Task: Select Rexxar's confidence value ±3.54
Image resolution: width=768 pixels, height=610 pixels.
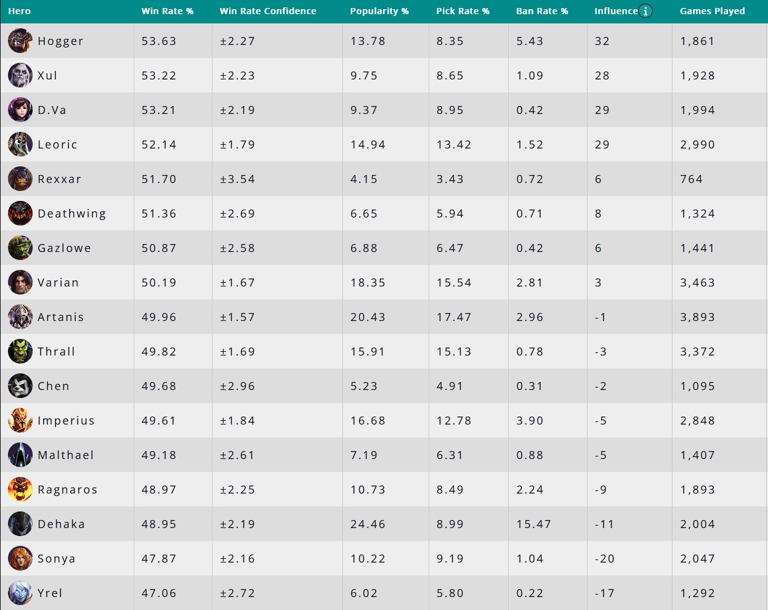Action: pyautogui.click(x=237, y=179)
